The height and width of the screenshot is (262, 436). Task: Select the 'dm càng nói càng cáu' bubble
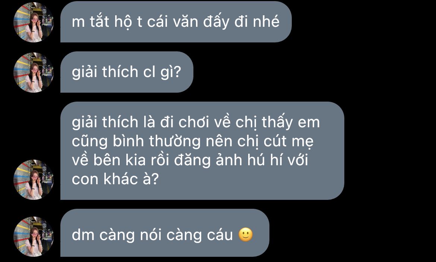coord(165,233)
